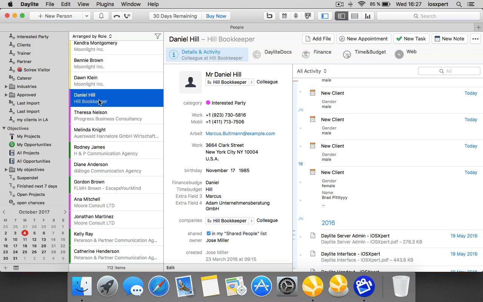
Task: Switch to the DayliteDocs tab
Action: [x=272, y=54]
